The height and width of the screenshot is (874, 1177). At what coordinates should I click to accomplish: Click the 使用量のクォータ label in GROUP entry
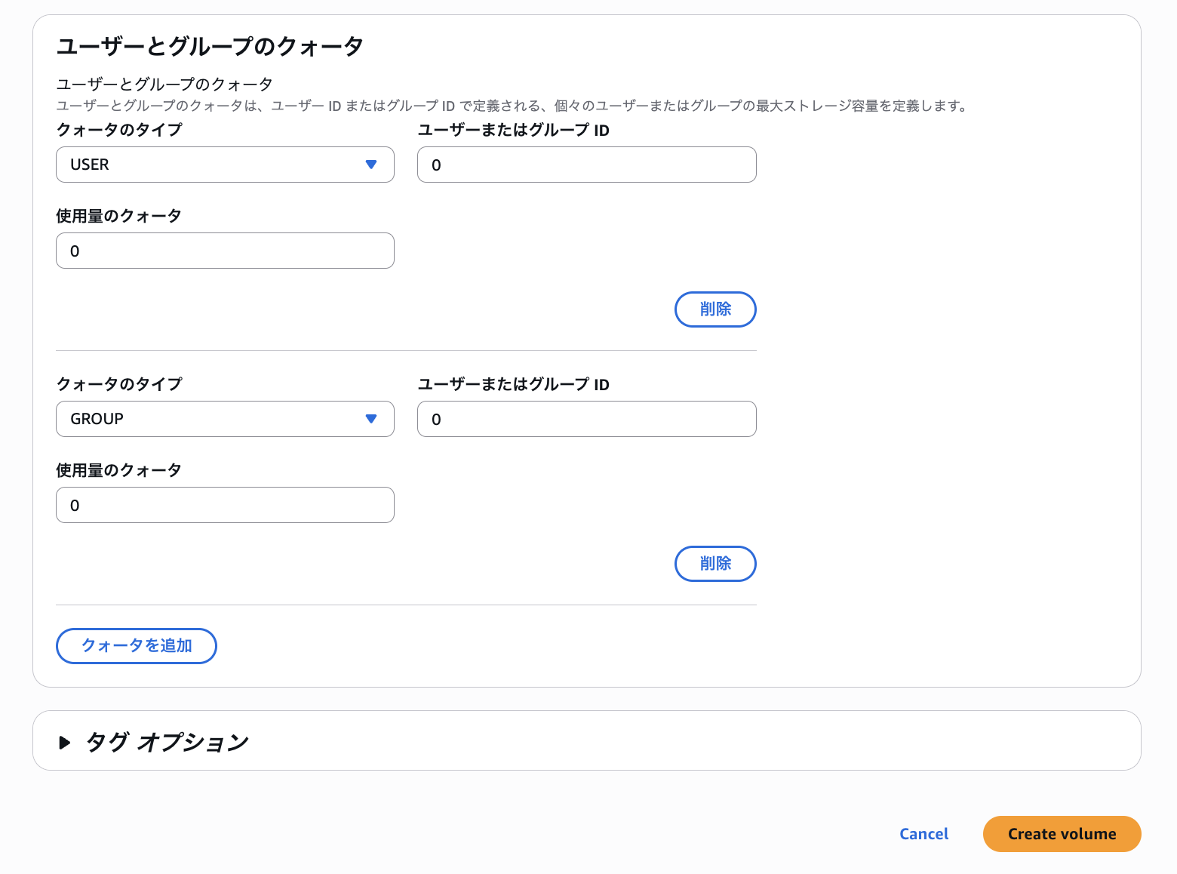118,470
